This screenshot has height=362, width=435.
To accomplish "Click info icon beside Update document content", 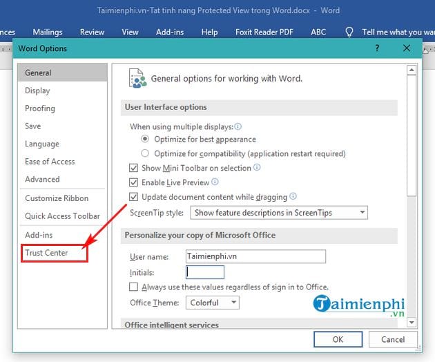I will (x=293, y=197).
